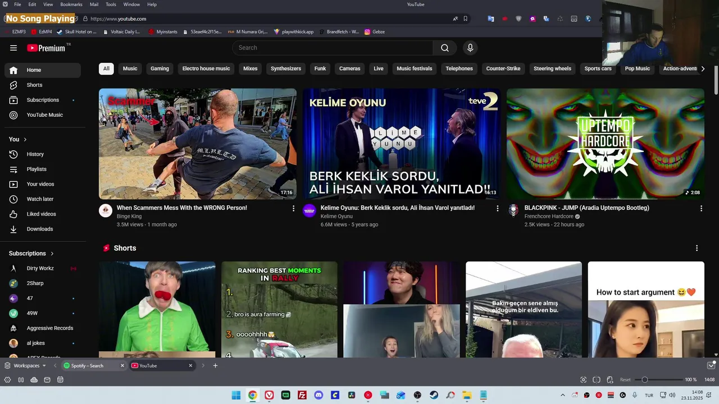The image size is (719, 404).
Task: Open YouTube Music from sidebar
Action: click(43, 115)
